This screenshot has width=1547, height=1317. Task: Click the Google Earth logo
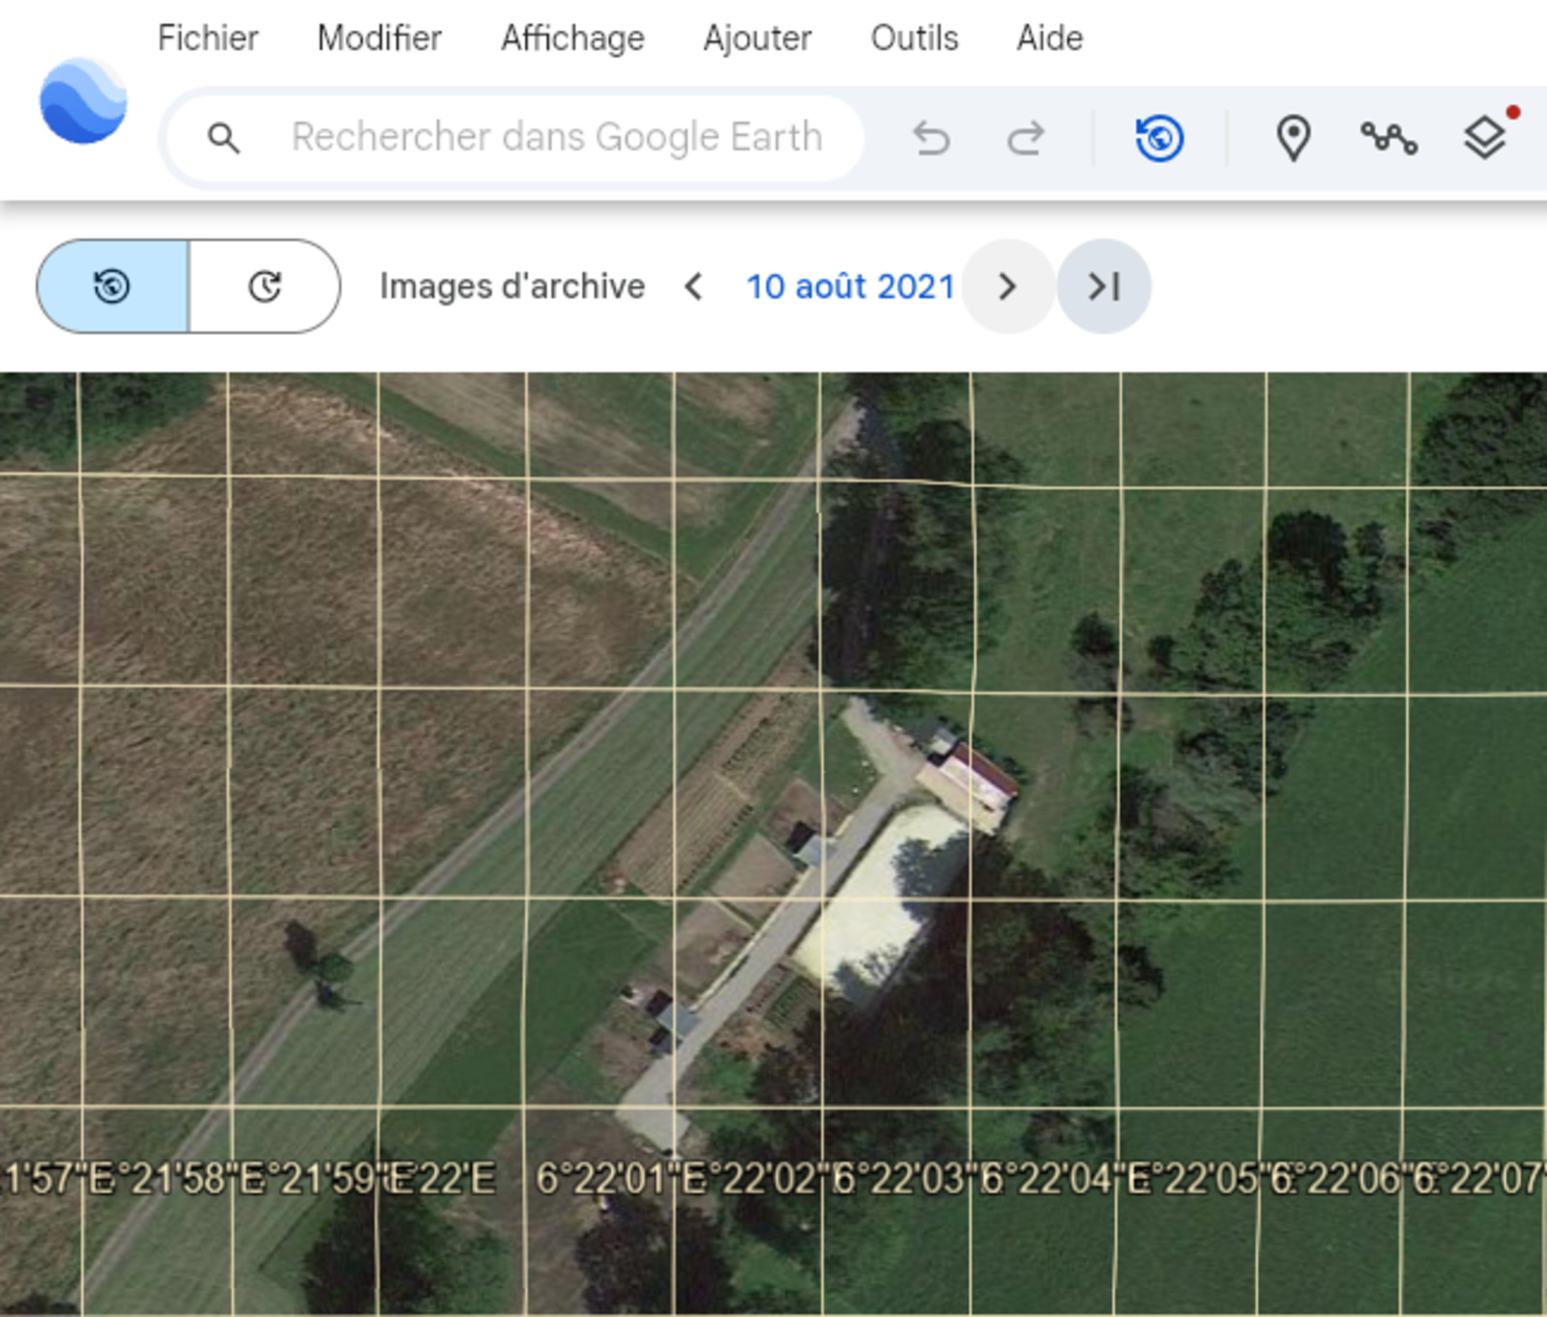(83, 101)
